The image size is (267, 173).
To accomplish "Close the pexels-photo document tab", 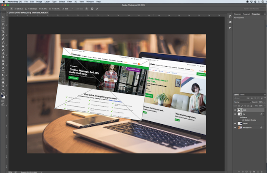I will click(x=8, y=13).
